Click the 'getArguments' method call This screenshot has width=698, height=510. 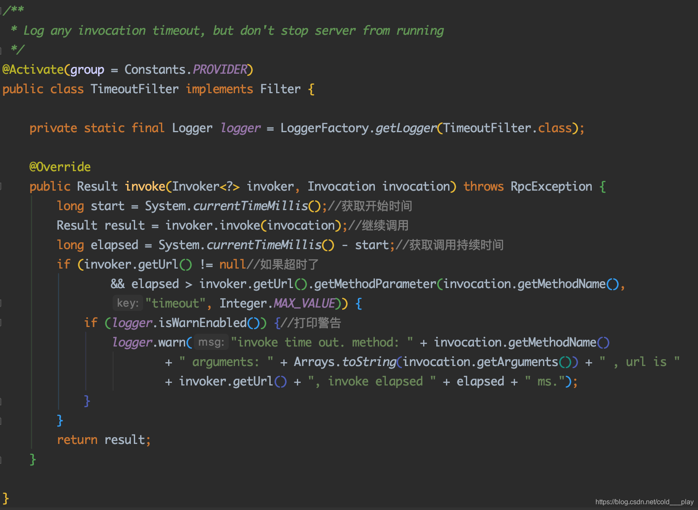click(x=518, y=362)
